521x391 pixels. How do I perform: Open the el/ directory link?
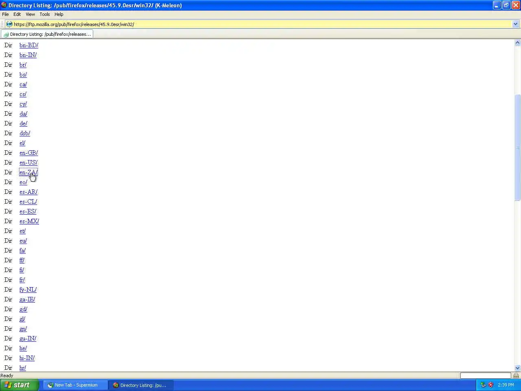point(22,143)
